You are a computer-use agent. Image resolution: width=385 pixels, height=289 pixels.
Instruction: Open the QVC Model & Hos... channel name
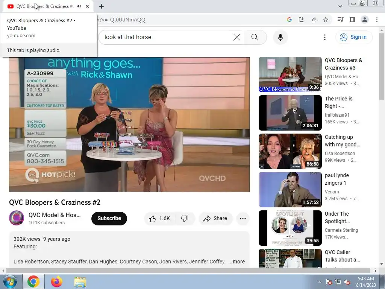[x=55, y=215]
